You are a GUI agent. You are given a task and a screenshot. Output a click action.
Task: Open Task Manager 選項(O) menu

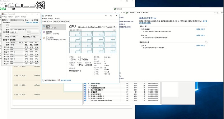[x=51, y=19]
